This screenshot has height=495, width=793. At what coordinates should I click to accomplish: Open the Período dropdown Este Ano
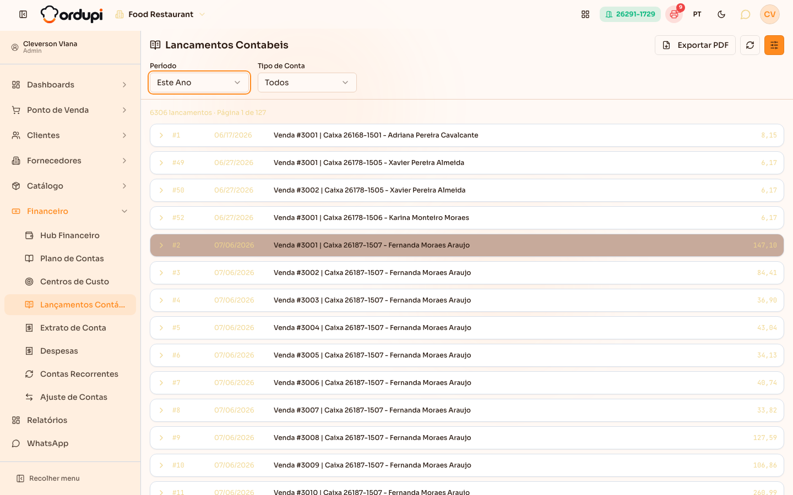[199, 82]
